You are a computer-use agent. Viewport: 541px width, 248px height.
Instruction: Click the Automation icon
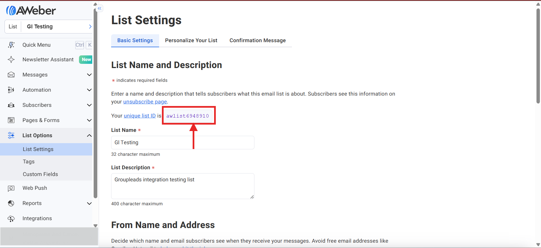tap(11, 90)
